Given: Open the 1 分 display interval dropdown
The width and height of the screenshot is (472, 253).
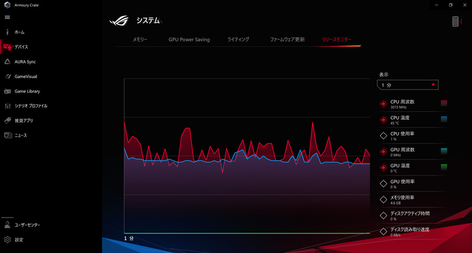Looking at the screenshot, I should click(x=408, y=85).
